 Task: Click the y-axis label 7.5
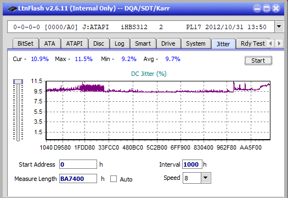pos(38,101)
